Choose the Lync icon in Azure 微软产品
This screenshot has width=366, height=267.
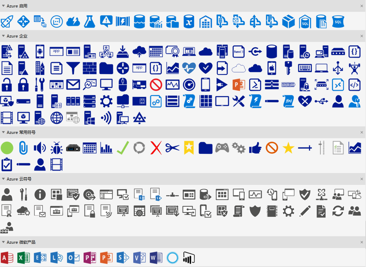point(56,258)
